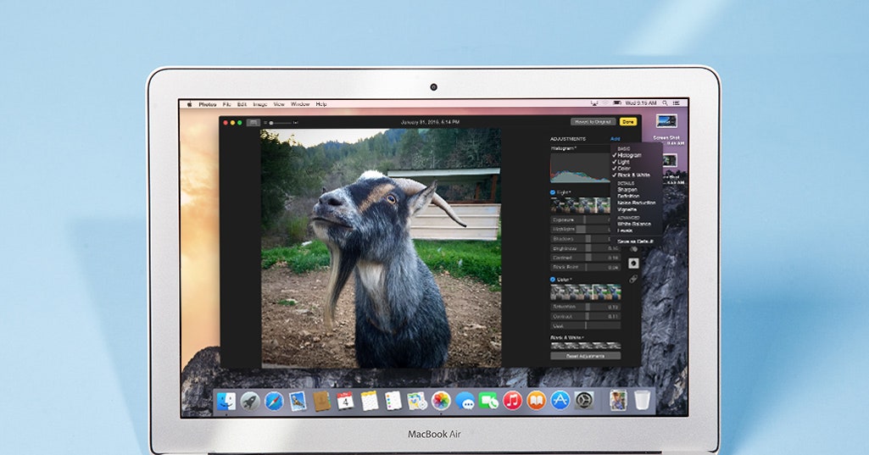
Task: Open the App Store dock icon
Action: [x=560, y=401]
